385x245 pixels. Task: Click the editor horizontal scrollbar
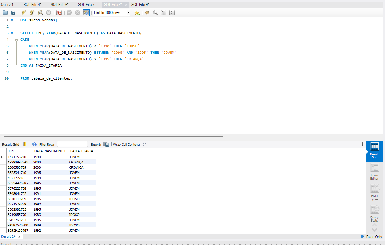point(114,136)
